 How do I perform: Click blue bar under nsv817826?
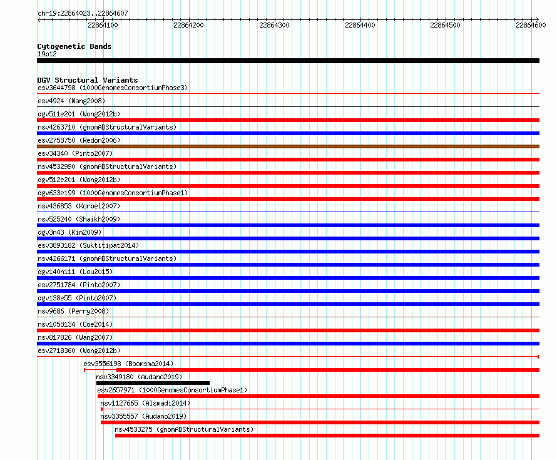point(288,344)
